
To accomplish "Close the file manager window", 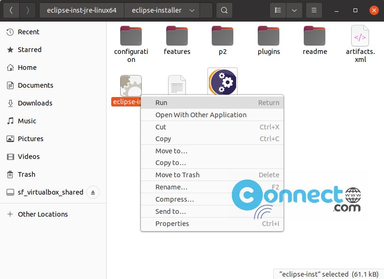I will pos(374,10).
